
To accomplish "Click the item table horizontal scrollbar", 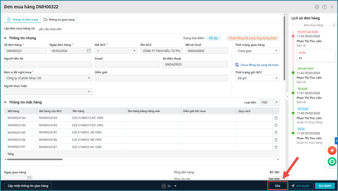I will 35,159.
